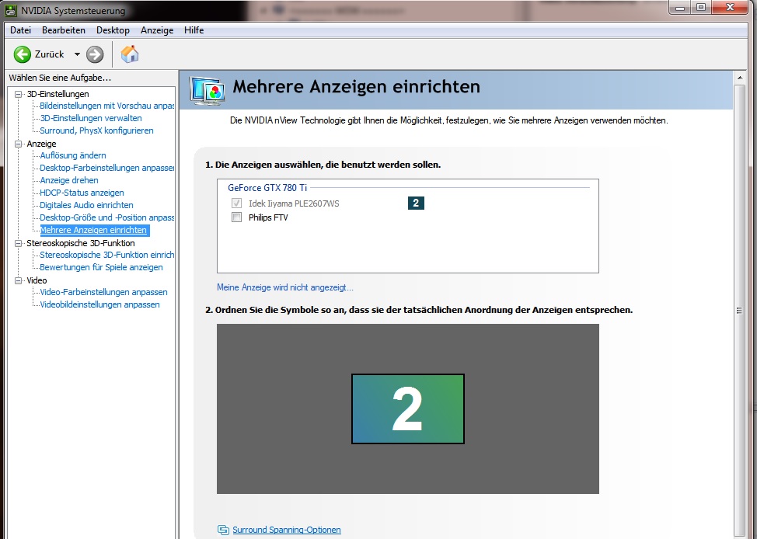Select Auflösung ändern
Image resolution: width=757 pixels, height=539 pixels.
coord(73,155)
